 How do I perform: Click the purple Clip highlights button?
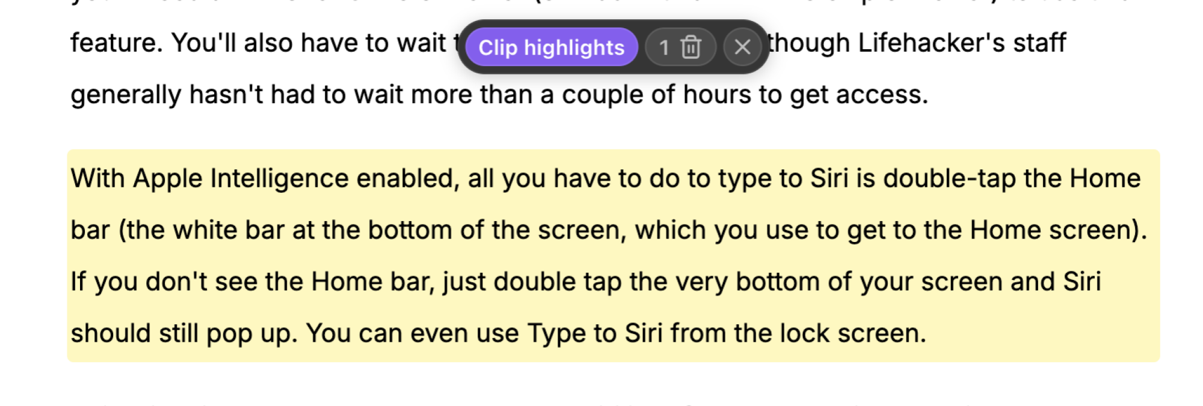click(x=551, y=47)
